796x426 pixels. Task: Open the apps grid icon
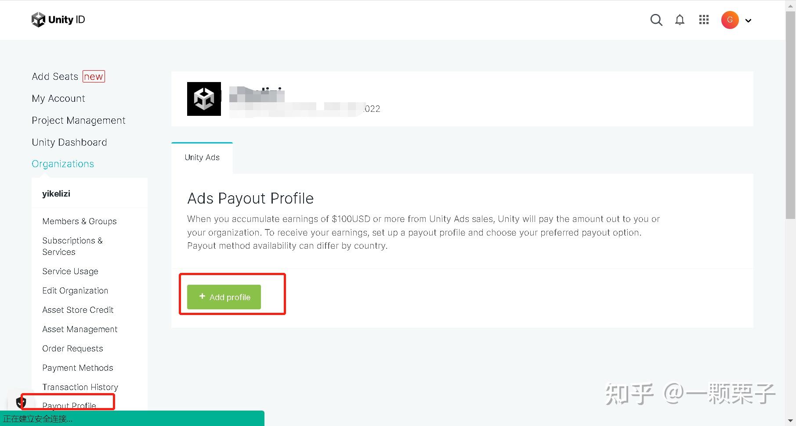pyautogui.click(x=704, y=20)
